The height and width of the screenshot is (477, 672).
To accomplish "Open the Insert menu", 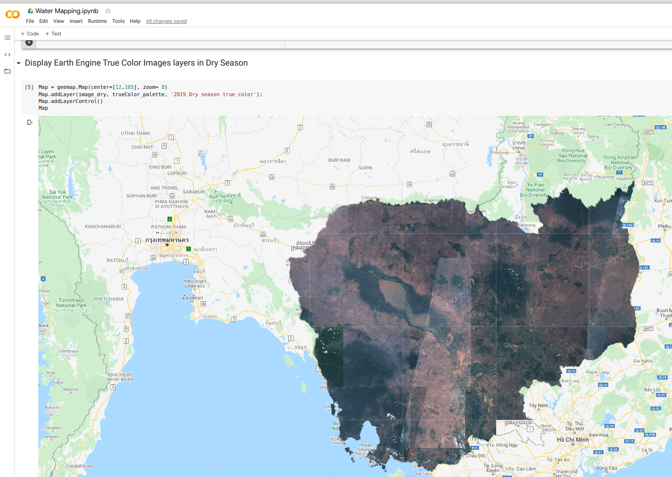I will [x=76, y=21].
